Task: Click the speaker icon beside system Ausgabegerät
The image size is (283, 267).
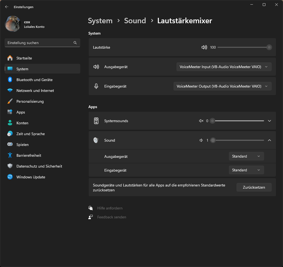Action: click(x=96, y=67)
